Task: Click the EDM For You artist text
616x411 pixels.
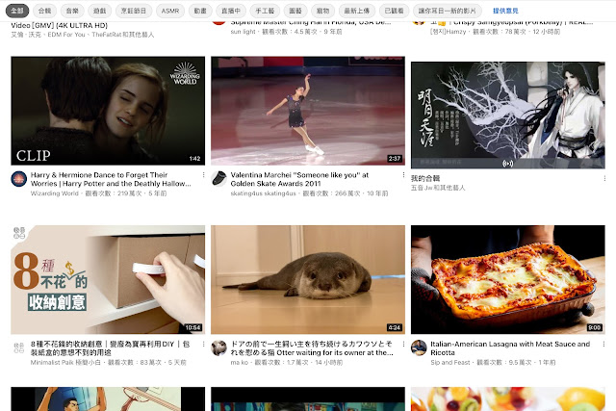Action: click(x=66, y=35)
